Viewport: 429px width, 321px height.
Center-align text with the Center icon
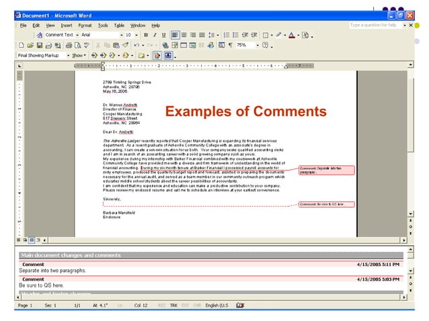[184, 35]
